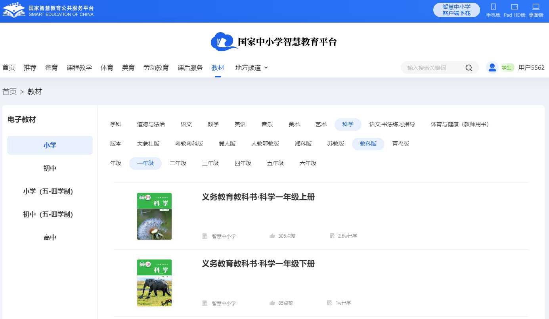This screenshot has width=549, height=319.
Task: Filter subject by 语文·书法练习指导
Action: [392, 124]
